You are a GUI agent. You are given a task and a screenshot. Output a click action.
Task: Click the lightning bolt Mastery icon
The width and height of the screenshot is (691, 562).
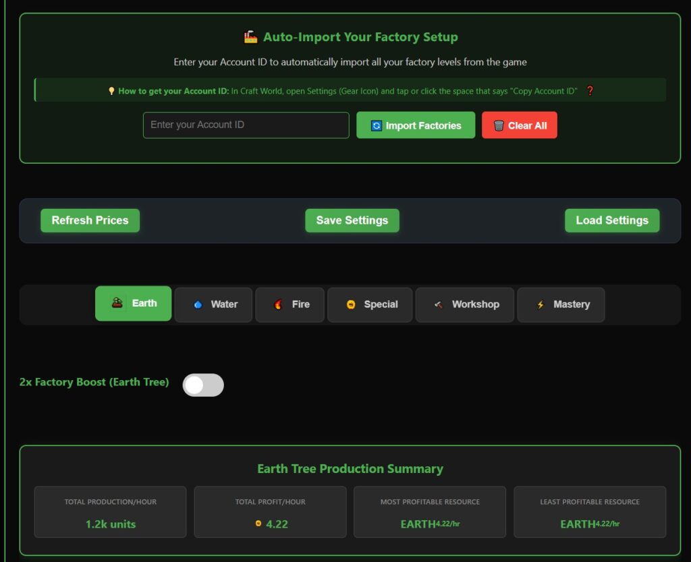tap(540, 305)
